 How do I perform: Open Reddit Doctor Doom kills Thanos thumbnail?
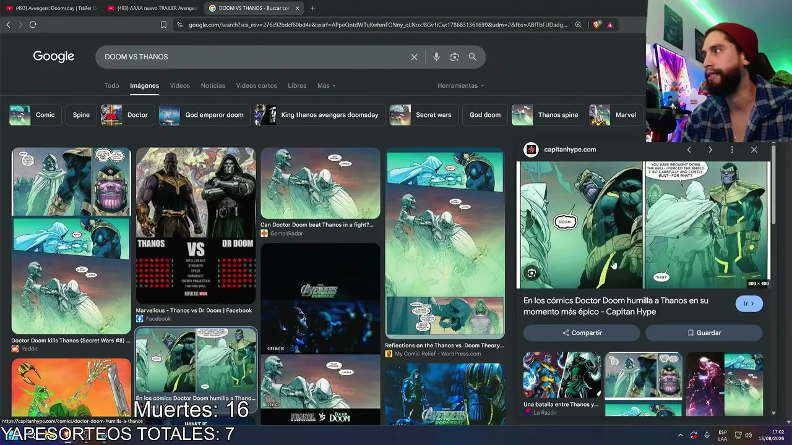[x=71, y=241]
